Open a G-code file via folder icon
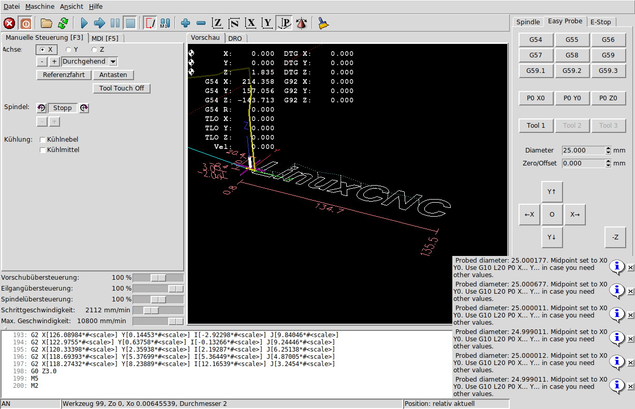The width and height of the screenshot is (635, 409). [x=47, y=23]
